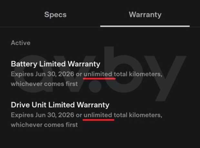Click the red underline beneath Battery 'unlimited'

(x=99, y=79)
